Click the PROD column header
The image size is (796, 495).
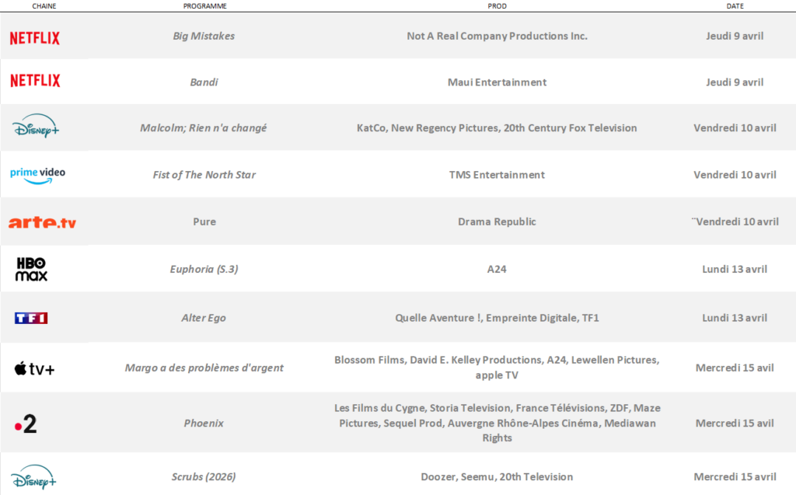(x=497, y=5)
